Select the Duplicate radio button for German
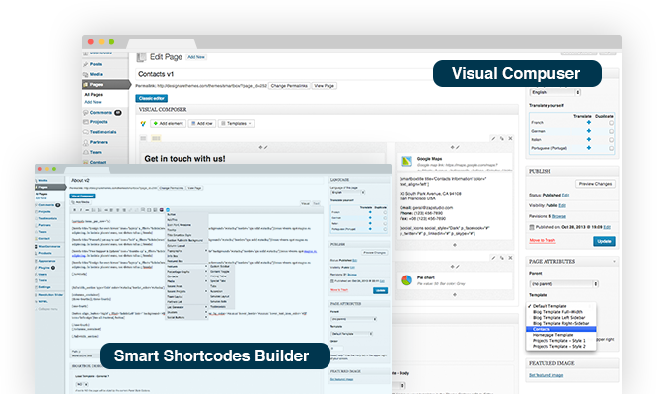The image size is (657, 394). pyautogui.click(x=611, y=131)
